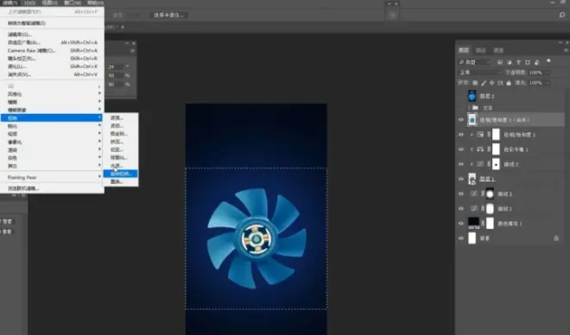Click the curves adjustment icon of 曲线 2
Screen dimensions: 570x335
pos(474,193)
